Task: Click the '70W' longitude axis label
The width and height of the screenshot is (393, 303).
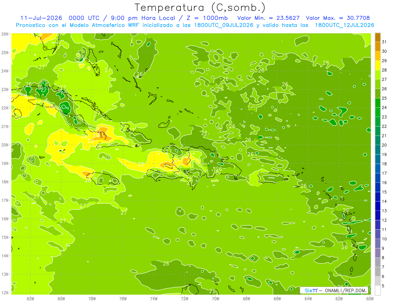Action: 215,298
